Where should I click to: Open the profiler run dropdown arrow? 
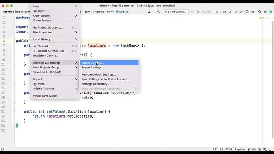213,12
